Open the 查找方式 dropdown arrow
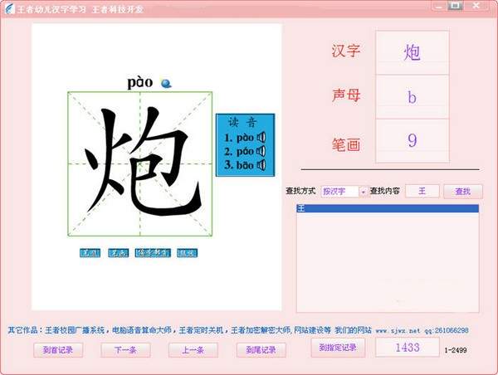 (x=364, y=192)
